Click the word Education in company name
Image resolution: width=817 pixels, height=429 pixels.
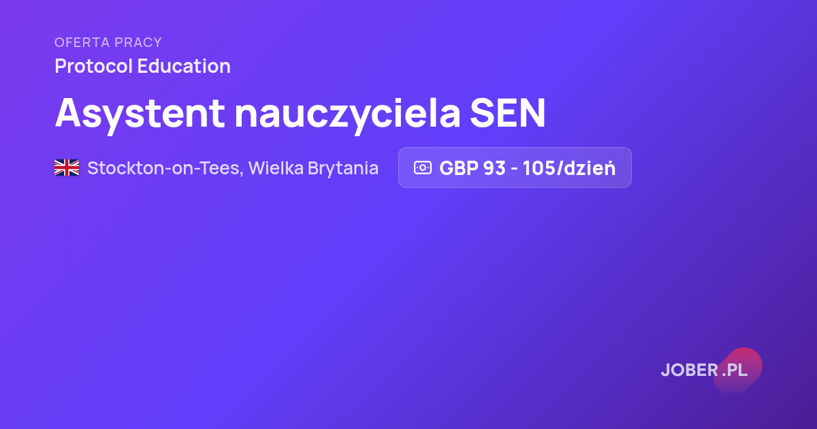[x=184, y=66]
